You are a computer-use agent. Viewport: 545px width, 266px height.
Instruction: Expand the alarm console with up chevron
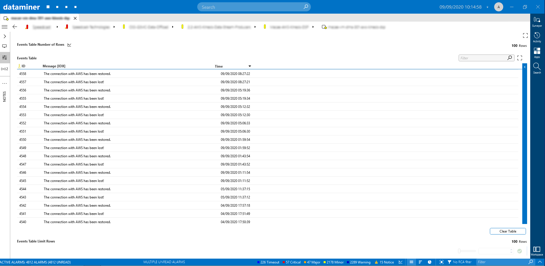pos(540,262)
